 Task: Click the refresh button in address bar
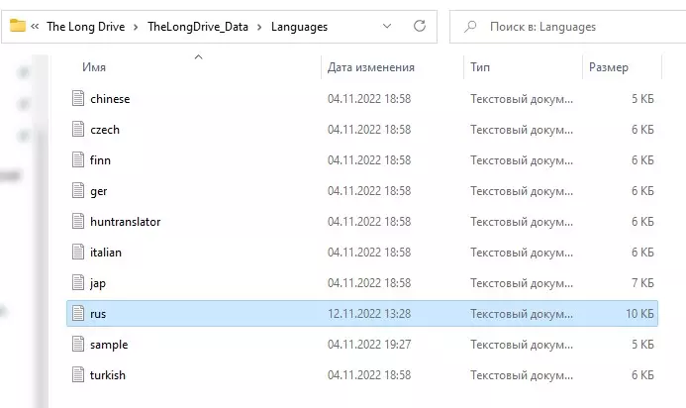point(420,26)
